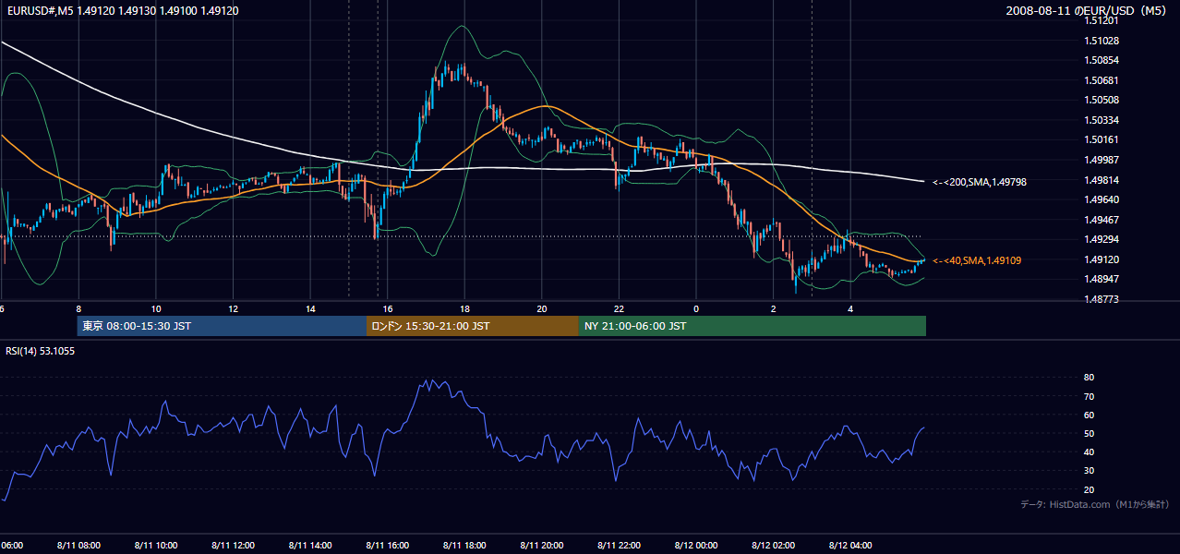Image resolution: width=1180 pixels, height=554 pixels.
Task: Click the '8/11 14:00' bottom date label
Action: tap(310, 546)
